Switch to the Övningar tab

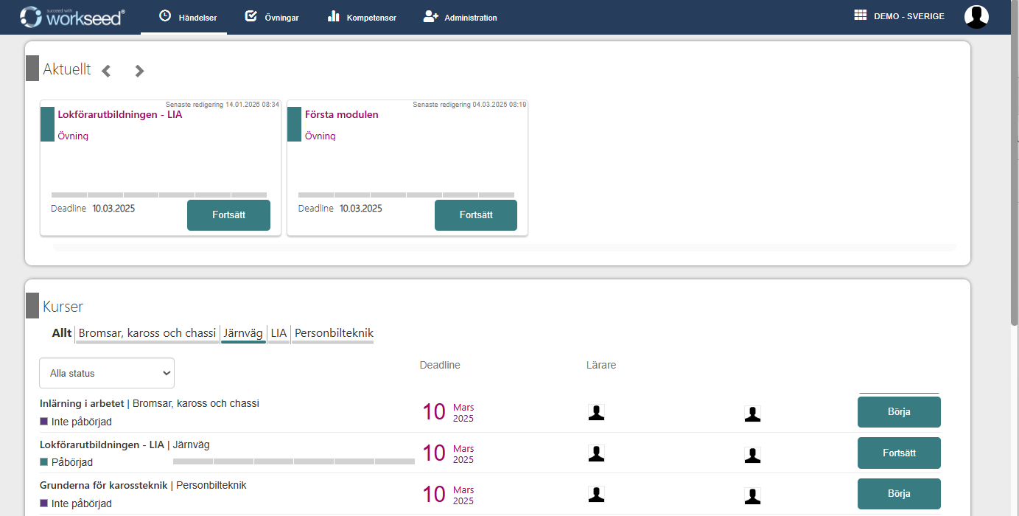click(x=272, y=17)
